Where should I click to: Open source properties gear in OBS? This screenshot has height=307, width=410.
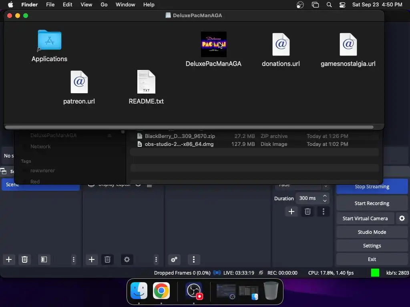(x=127, y=259)
